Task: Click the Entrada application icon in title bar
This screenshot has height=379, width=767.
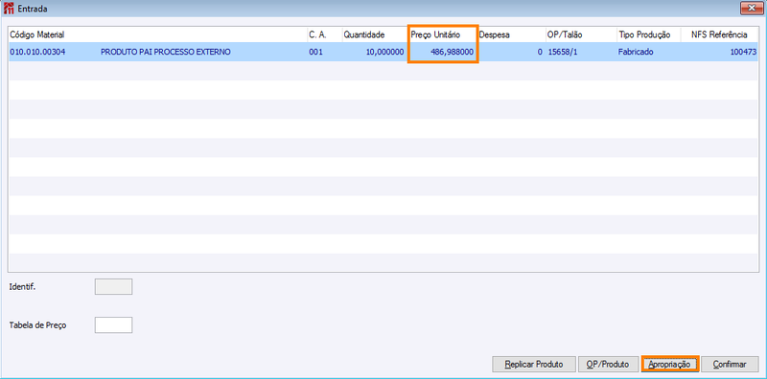Action: (x=9, y=9)
